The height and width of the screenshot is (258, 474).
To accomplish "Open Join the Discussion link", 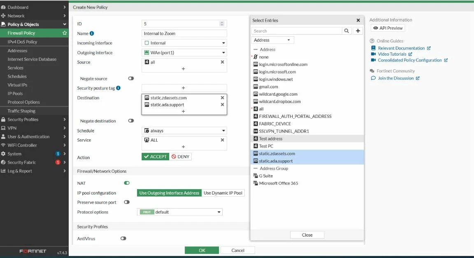I will [x=396, y=78].
